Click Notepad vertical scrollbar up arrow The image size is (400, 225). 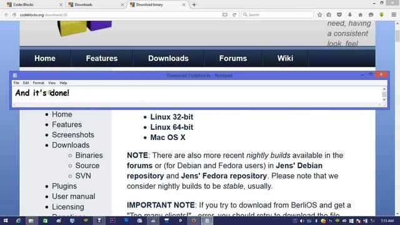pos(384,89)
